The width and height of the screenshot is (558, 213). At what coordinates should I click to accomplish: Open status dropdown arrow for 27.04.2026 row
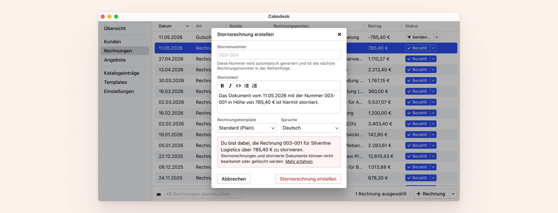(433, 59)
